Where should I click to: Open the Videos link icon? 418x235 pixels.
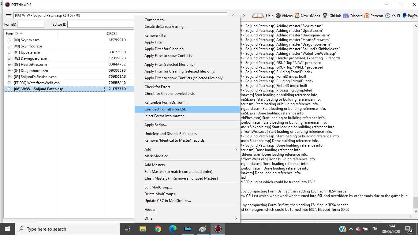click(278, 16)
